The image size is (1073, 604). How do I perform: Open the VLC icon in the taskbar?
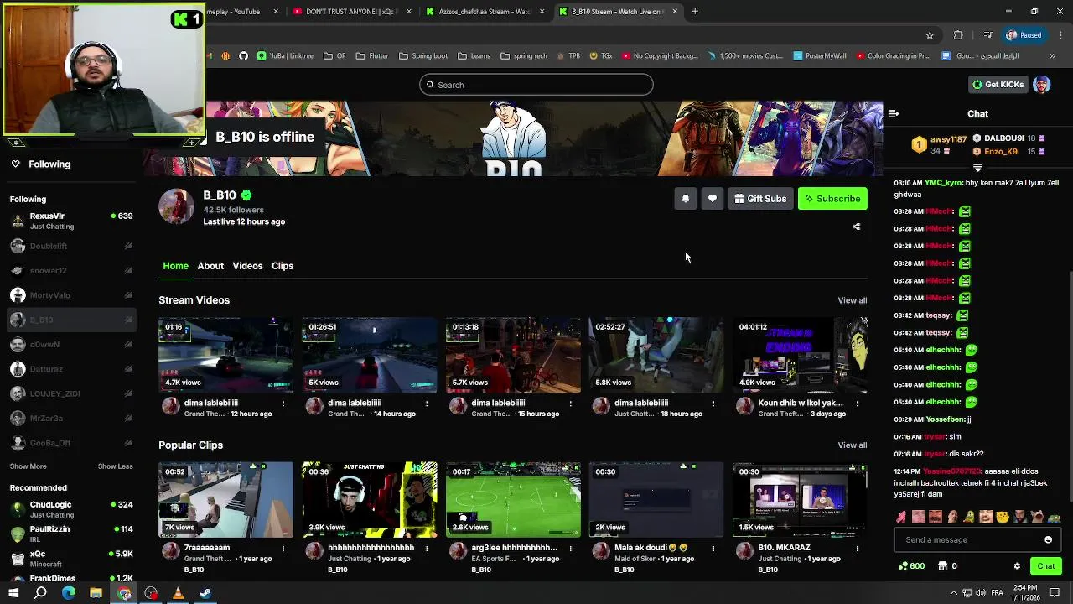coord(178,593)
